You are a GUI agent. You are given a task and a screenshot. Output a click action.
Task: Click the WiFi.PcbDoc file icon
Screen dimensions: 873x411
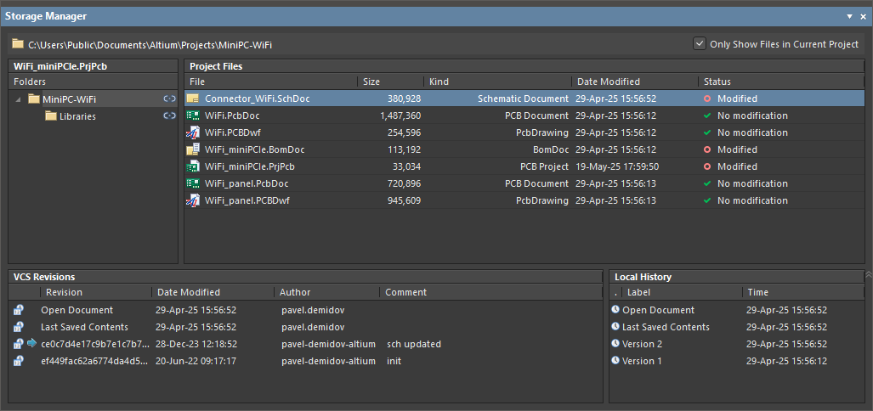coord(193,115)
